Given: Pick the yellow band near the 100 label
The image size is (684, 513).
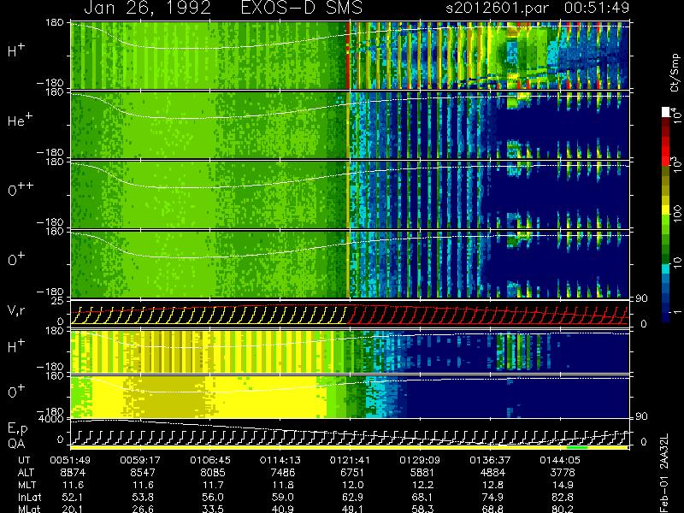Looking at the screenshot, I should coord(666,209).
